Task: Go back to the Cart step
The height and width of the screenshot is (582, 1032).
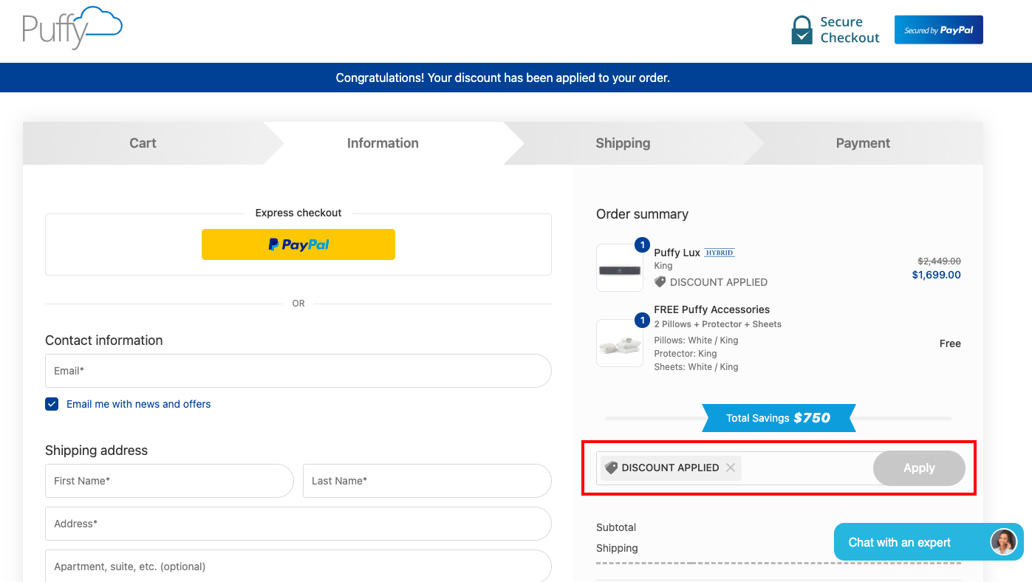Action: point(143,143)
